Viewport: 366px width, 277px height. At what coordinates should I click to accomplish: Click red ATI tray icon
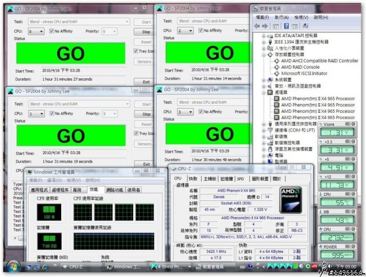315,266
